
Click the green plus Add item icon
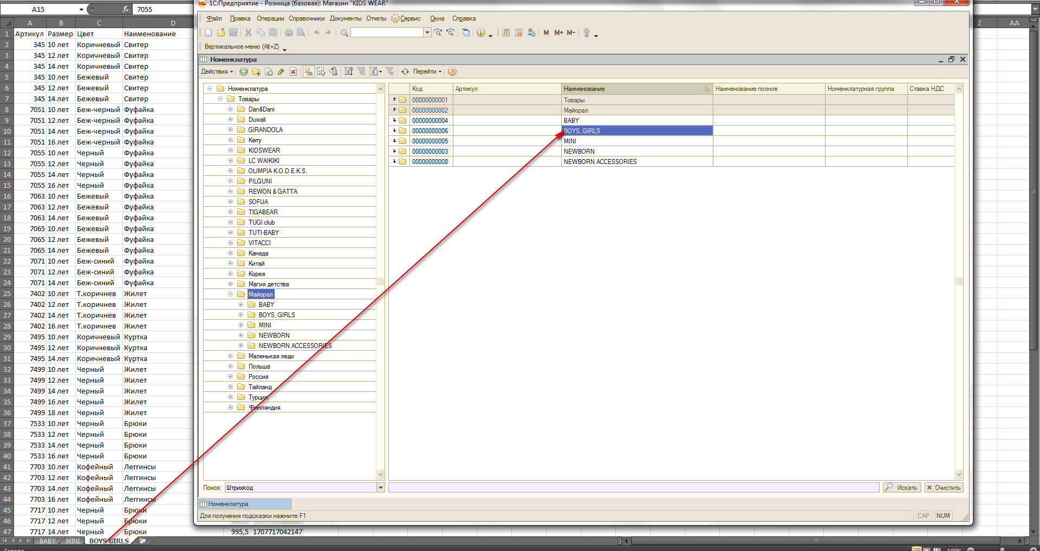coord(244,71)
